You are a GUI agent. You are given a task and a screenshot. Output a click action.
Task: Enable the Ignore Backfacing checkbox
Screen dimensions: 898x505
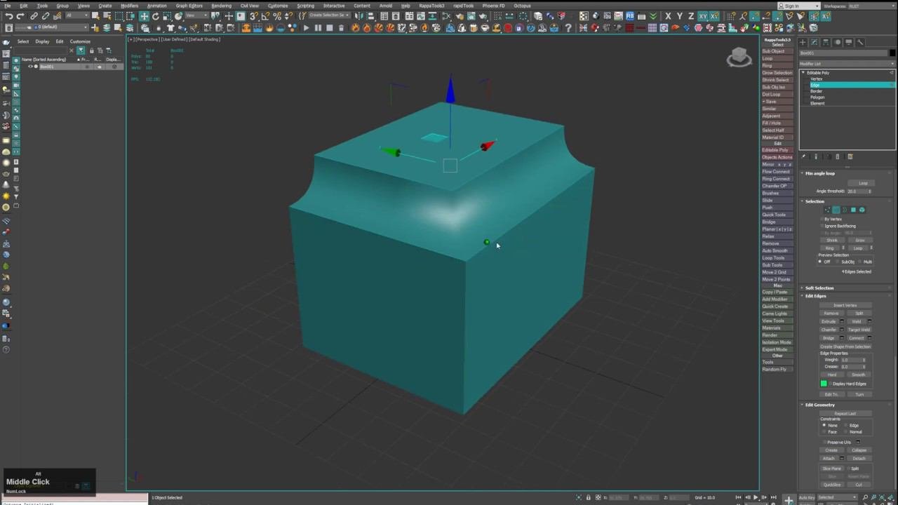coord(822,226)
